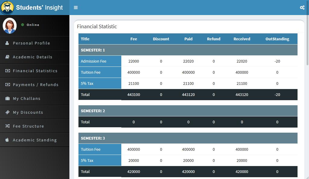Select Semester 1 5% Tax title cell
The height and width of the screenshot is (179, 309).
point(100,83)
